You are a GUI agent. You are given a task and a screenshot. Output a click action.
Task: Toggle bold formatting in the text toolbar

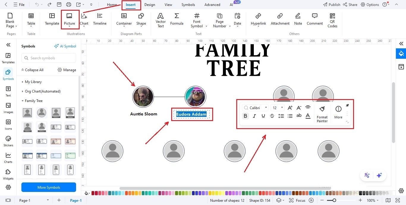(x=245, y=116)
